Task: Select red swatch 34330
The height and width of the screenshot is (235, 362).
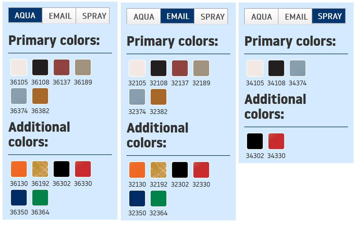Action: click(276, 141)
